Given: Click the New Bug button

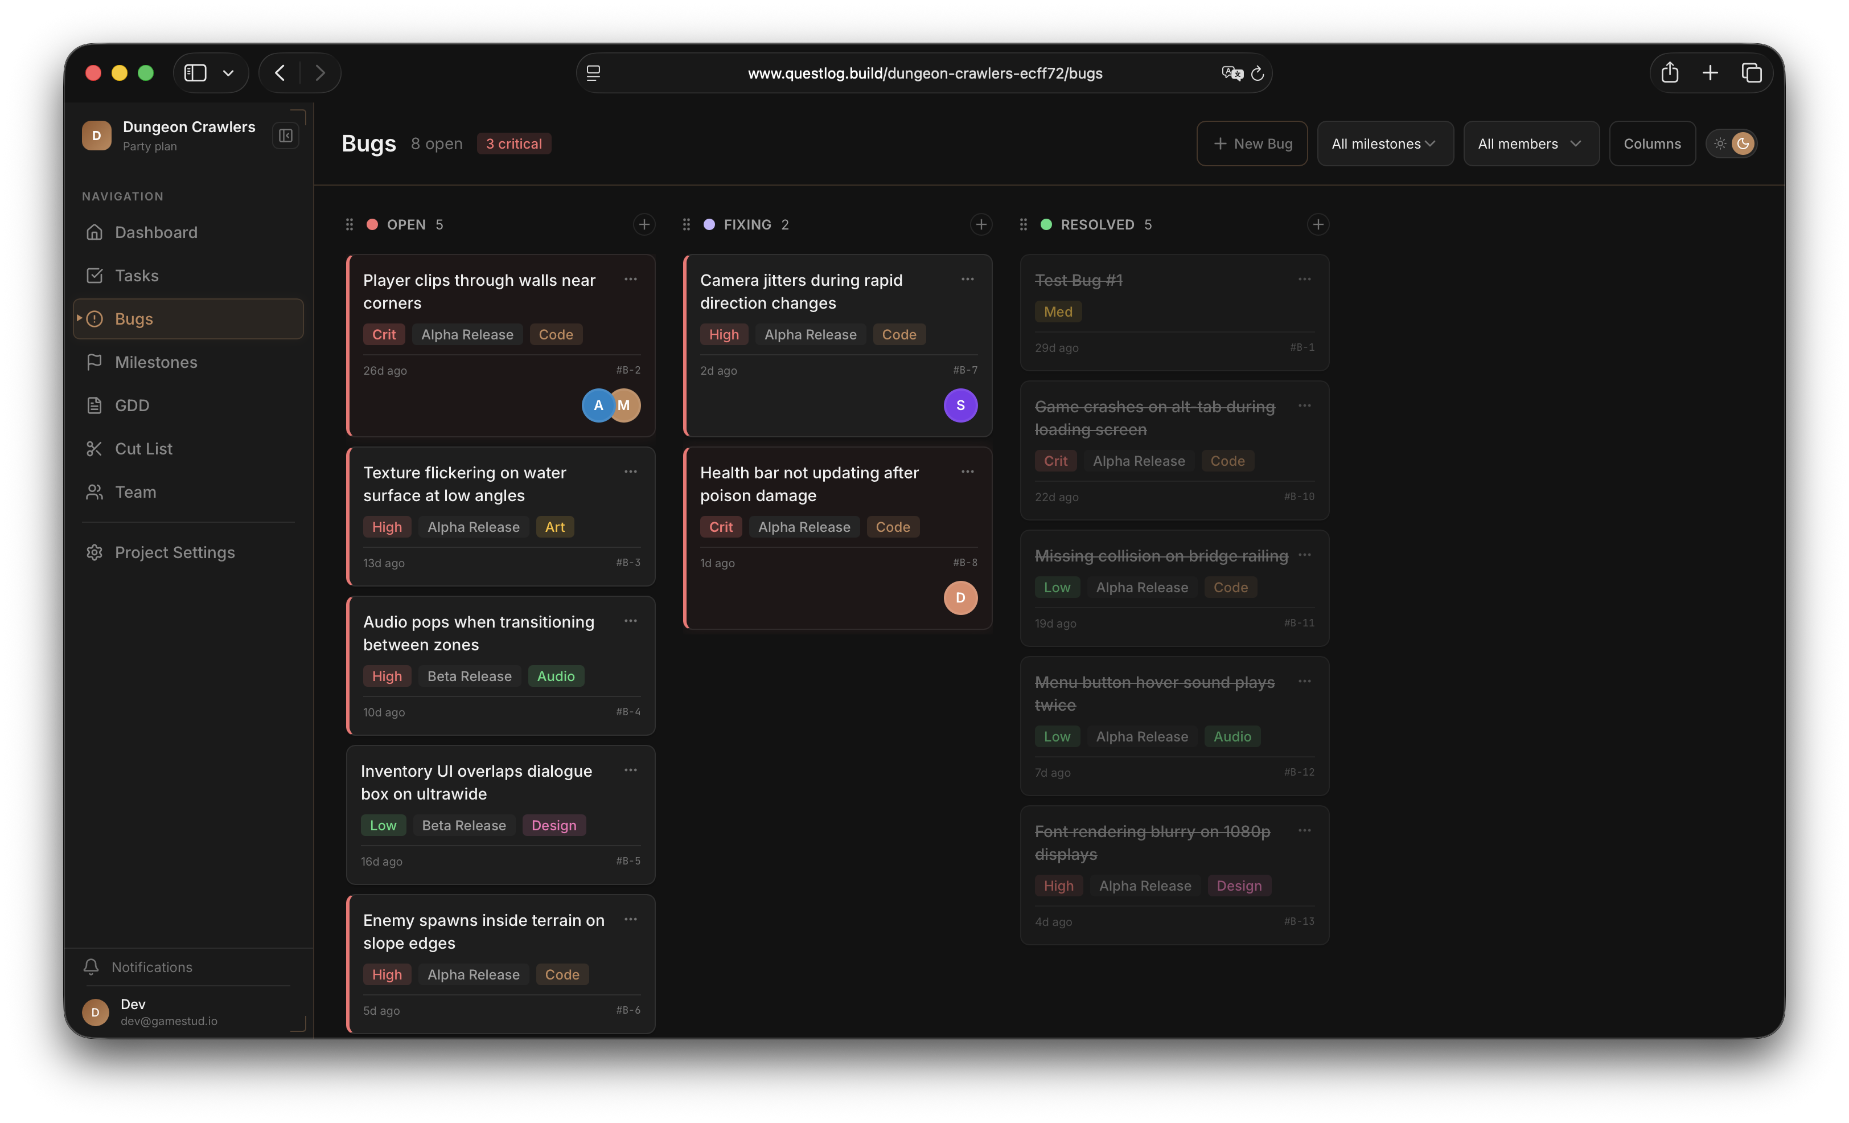Looking at the screenshot, I should tap(1252, 144).
